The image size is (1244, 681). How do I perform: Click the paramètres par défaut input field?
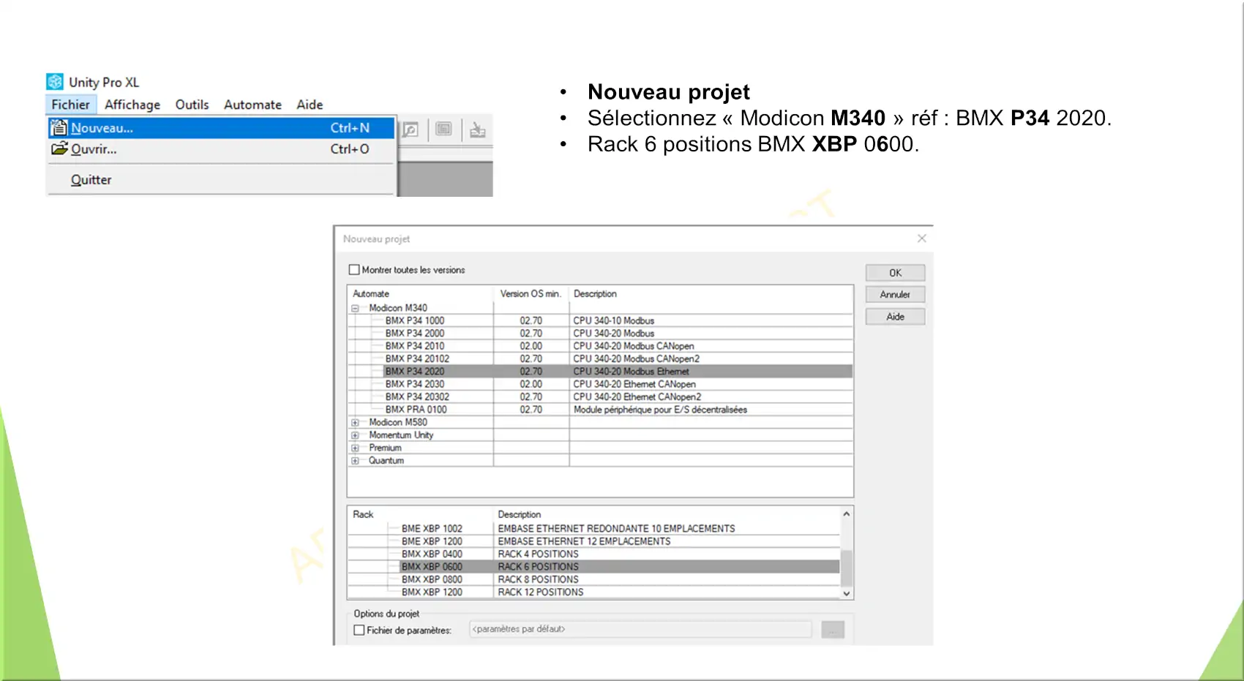click(640, 629)
